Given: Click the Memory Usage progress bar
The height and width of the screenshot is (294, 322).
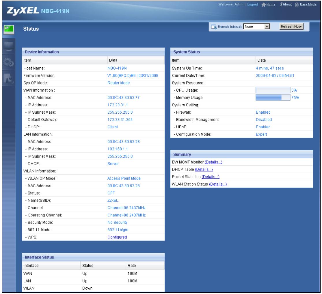Looking at the screenshot, I should 273,97.
